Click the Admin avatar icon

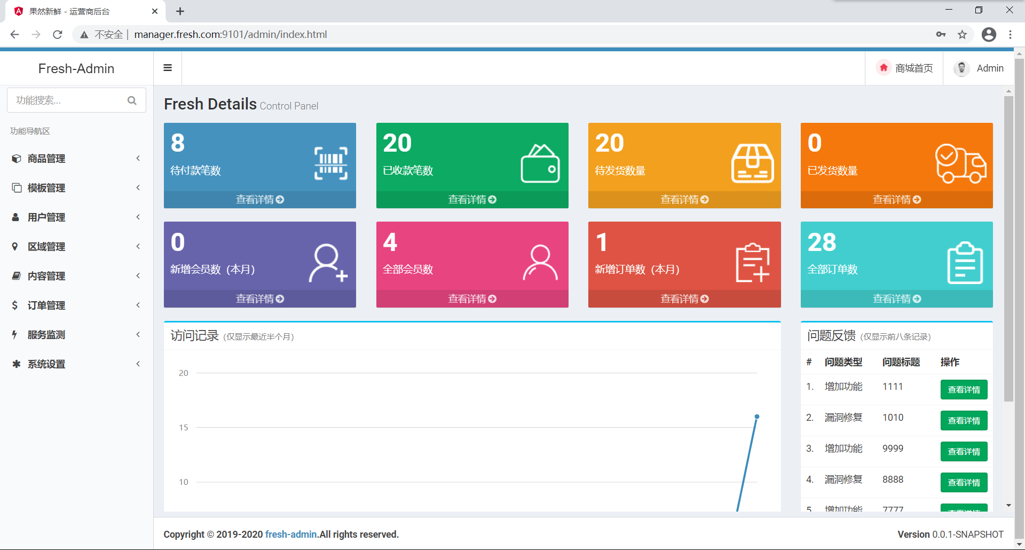pyautogui.click(x=961, y=68)
